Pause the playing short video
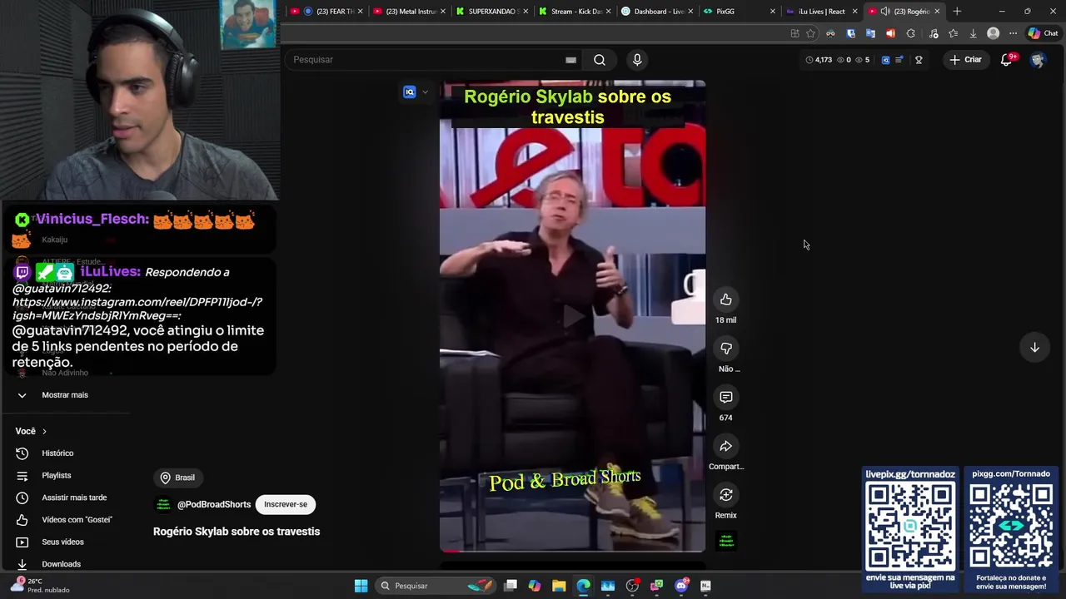The image size is (1066, 599). pyautogui.click(x=572, y=316)
